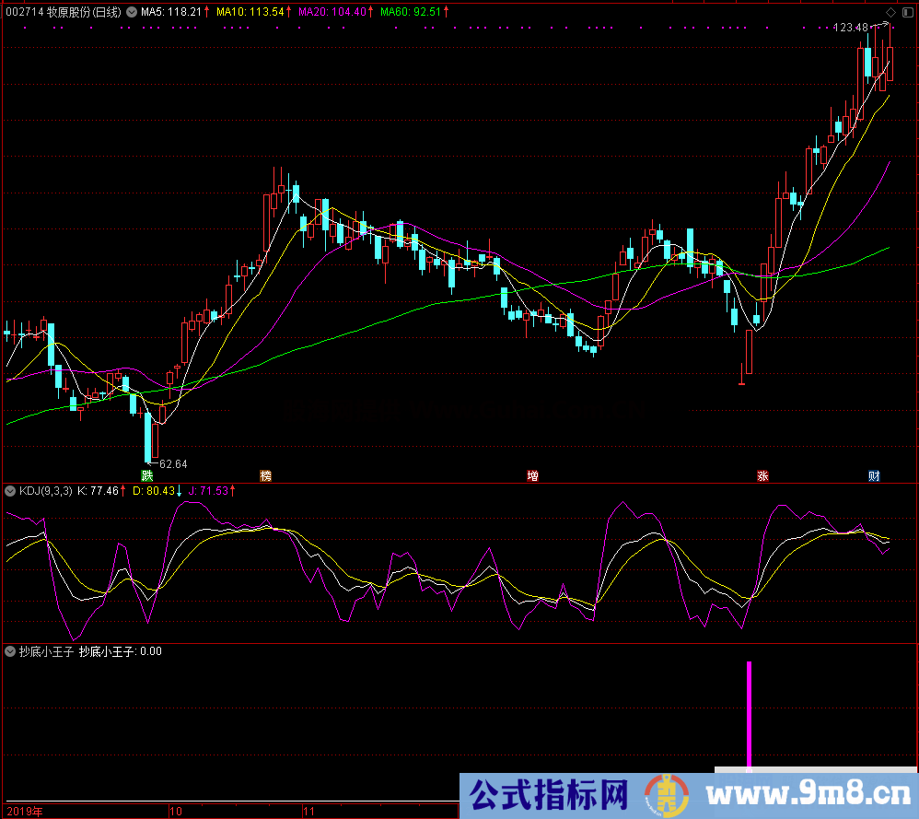Click the coin logo in watermark banner
Image resolution: width=919 pixels, height=819 pixels.
[667, 794]
